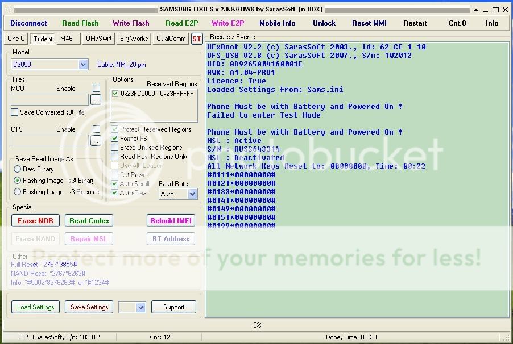Click Read E2P in toolbar
Screen dimensions: 513x344
pyautogui.click(x=181, y=23)
